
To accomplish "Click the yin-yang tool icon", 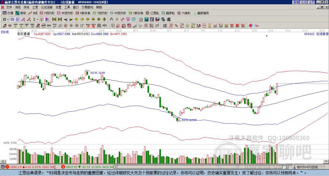I will coord(251,26).
